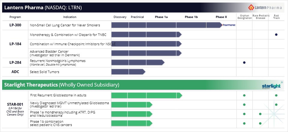The image size is (288, 132).
Task: Click the Orphan Designation dot for LP-284
Action: (244, 63)
